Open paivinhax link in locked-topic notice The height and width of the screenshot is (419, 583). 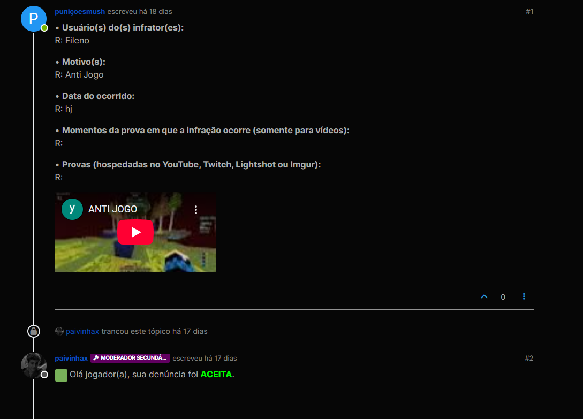point(82,331)
